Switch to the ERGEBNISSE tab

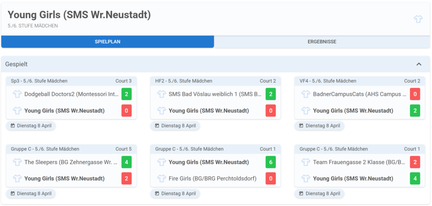[x=322, y=42]
